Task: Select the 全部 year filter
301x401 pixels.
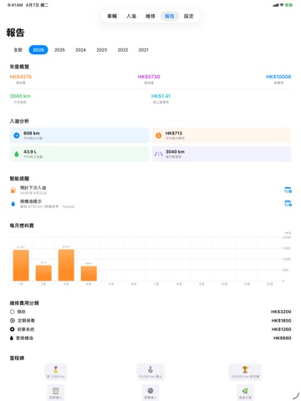Action: (18, 50)
